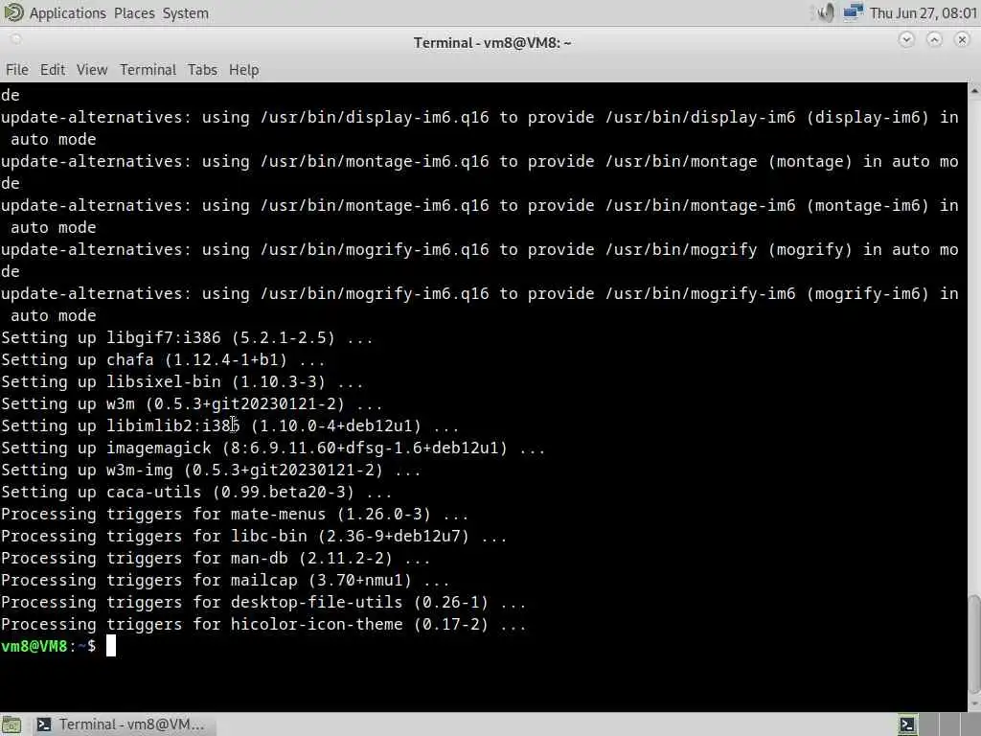Open the Tabs menu

pos(202,69)
